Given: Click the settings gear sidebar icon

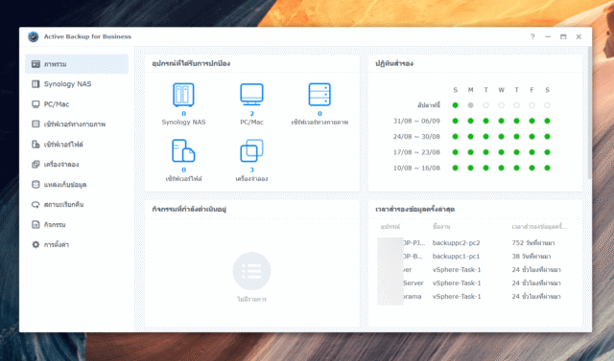Looking at the screenshot, I should coord(35,245).
